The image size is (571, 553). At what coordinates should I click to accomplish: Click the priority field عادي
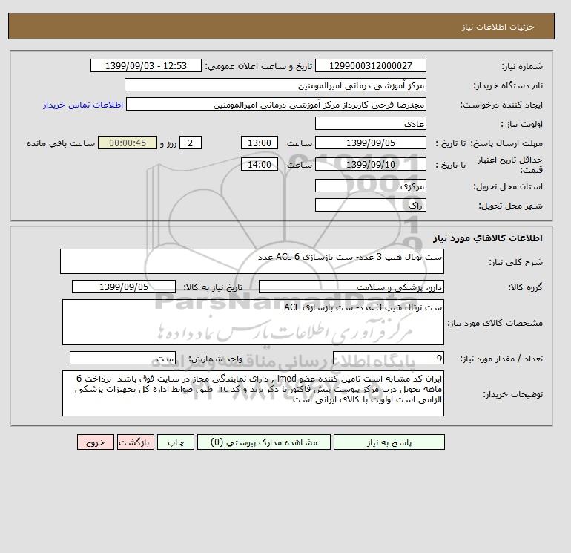[370, 123]
